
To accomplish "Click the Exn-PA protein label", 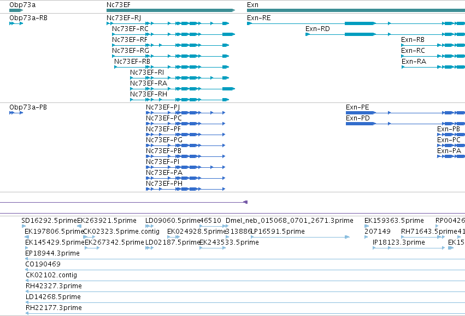I will point(449,151).
